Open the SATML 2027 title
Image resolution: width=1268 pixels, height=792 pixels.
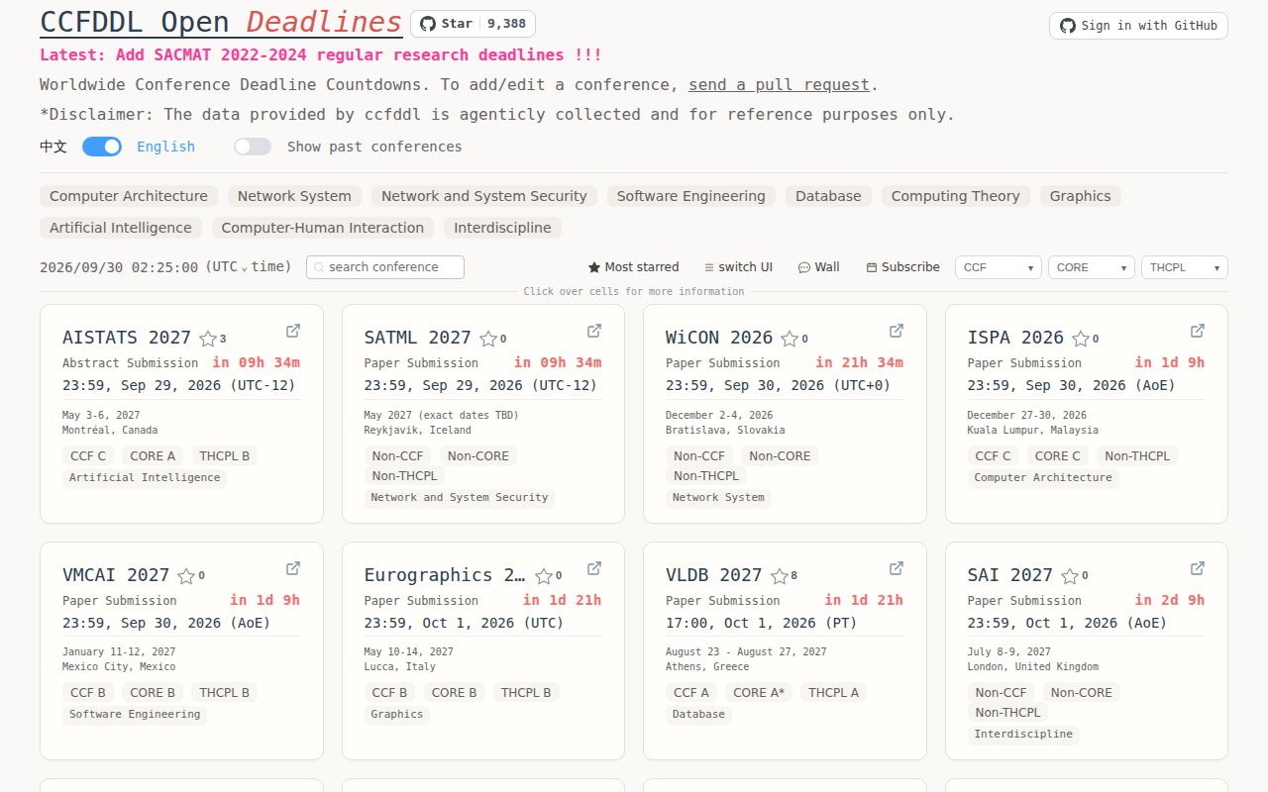418,338
